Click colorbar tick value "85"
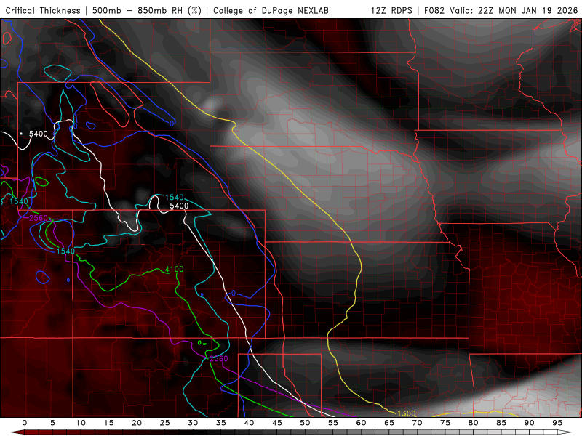 coord(501,423)
